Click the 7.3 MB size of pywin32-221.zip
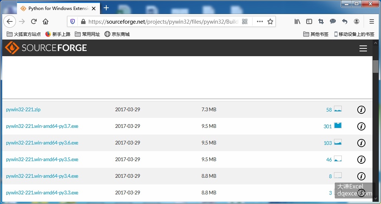The image size is (381, 204). coord(209,110)
